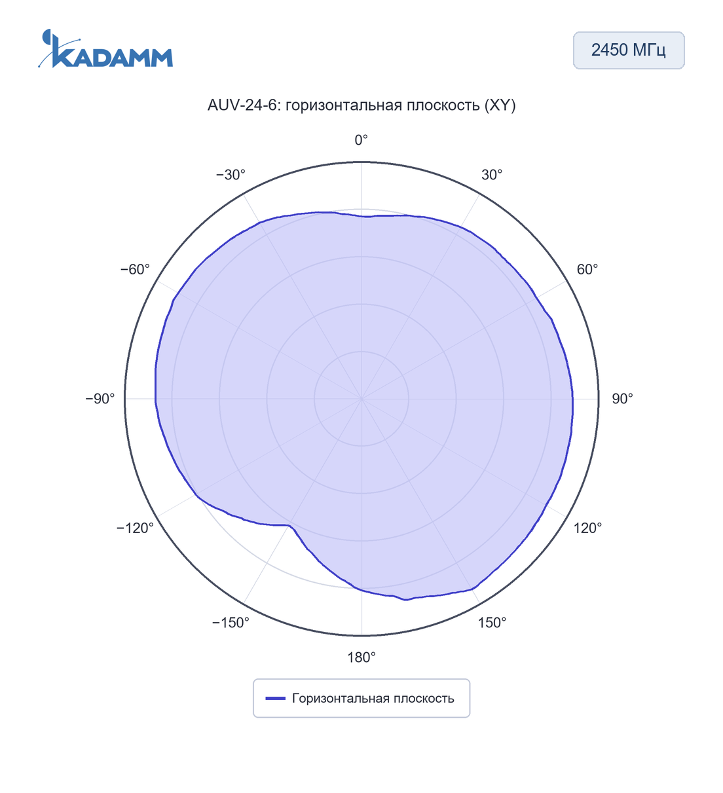Click the −30° angle label
Screen dimensions: 723x793
tap(231, 175)
